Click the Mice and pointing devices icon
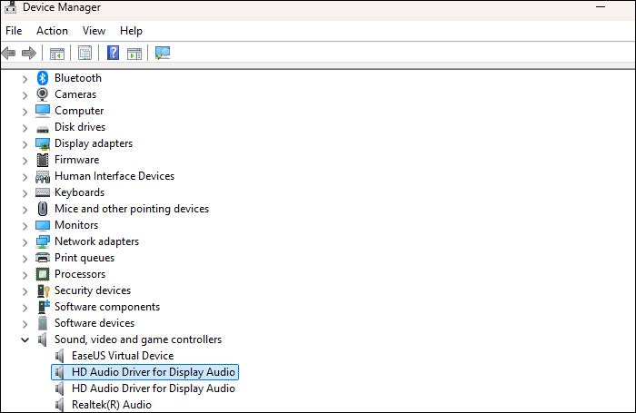636x413 pixels. tap(43, 209)
